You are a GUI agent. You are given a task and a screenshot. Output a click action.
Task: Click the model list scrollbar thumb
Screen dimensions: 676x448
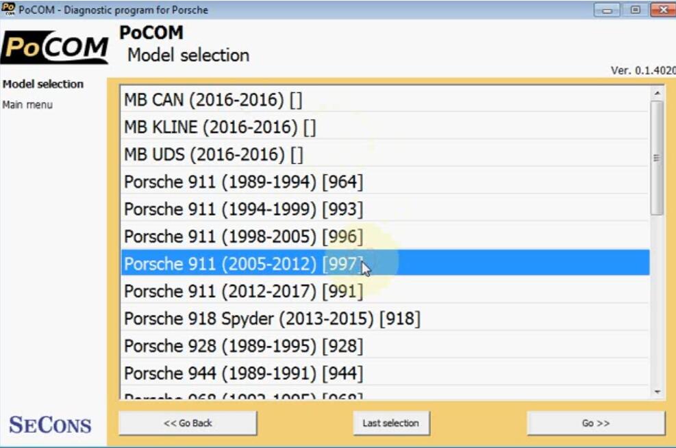tap(657, 158)
